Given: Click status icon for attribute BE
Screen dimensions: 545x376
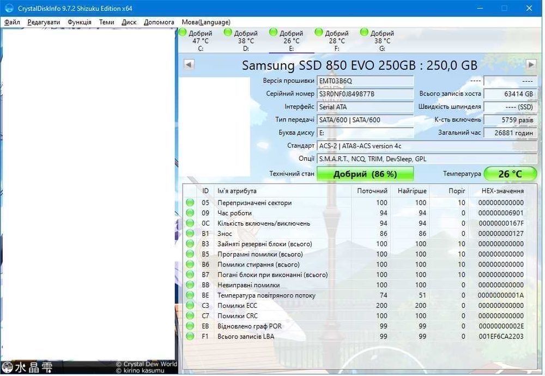Looking at the screenshot, I should (x=190, y=295).
